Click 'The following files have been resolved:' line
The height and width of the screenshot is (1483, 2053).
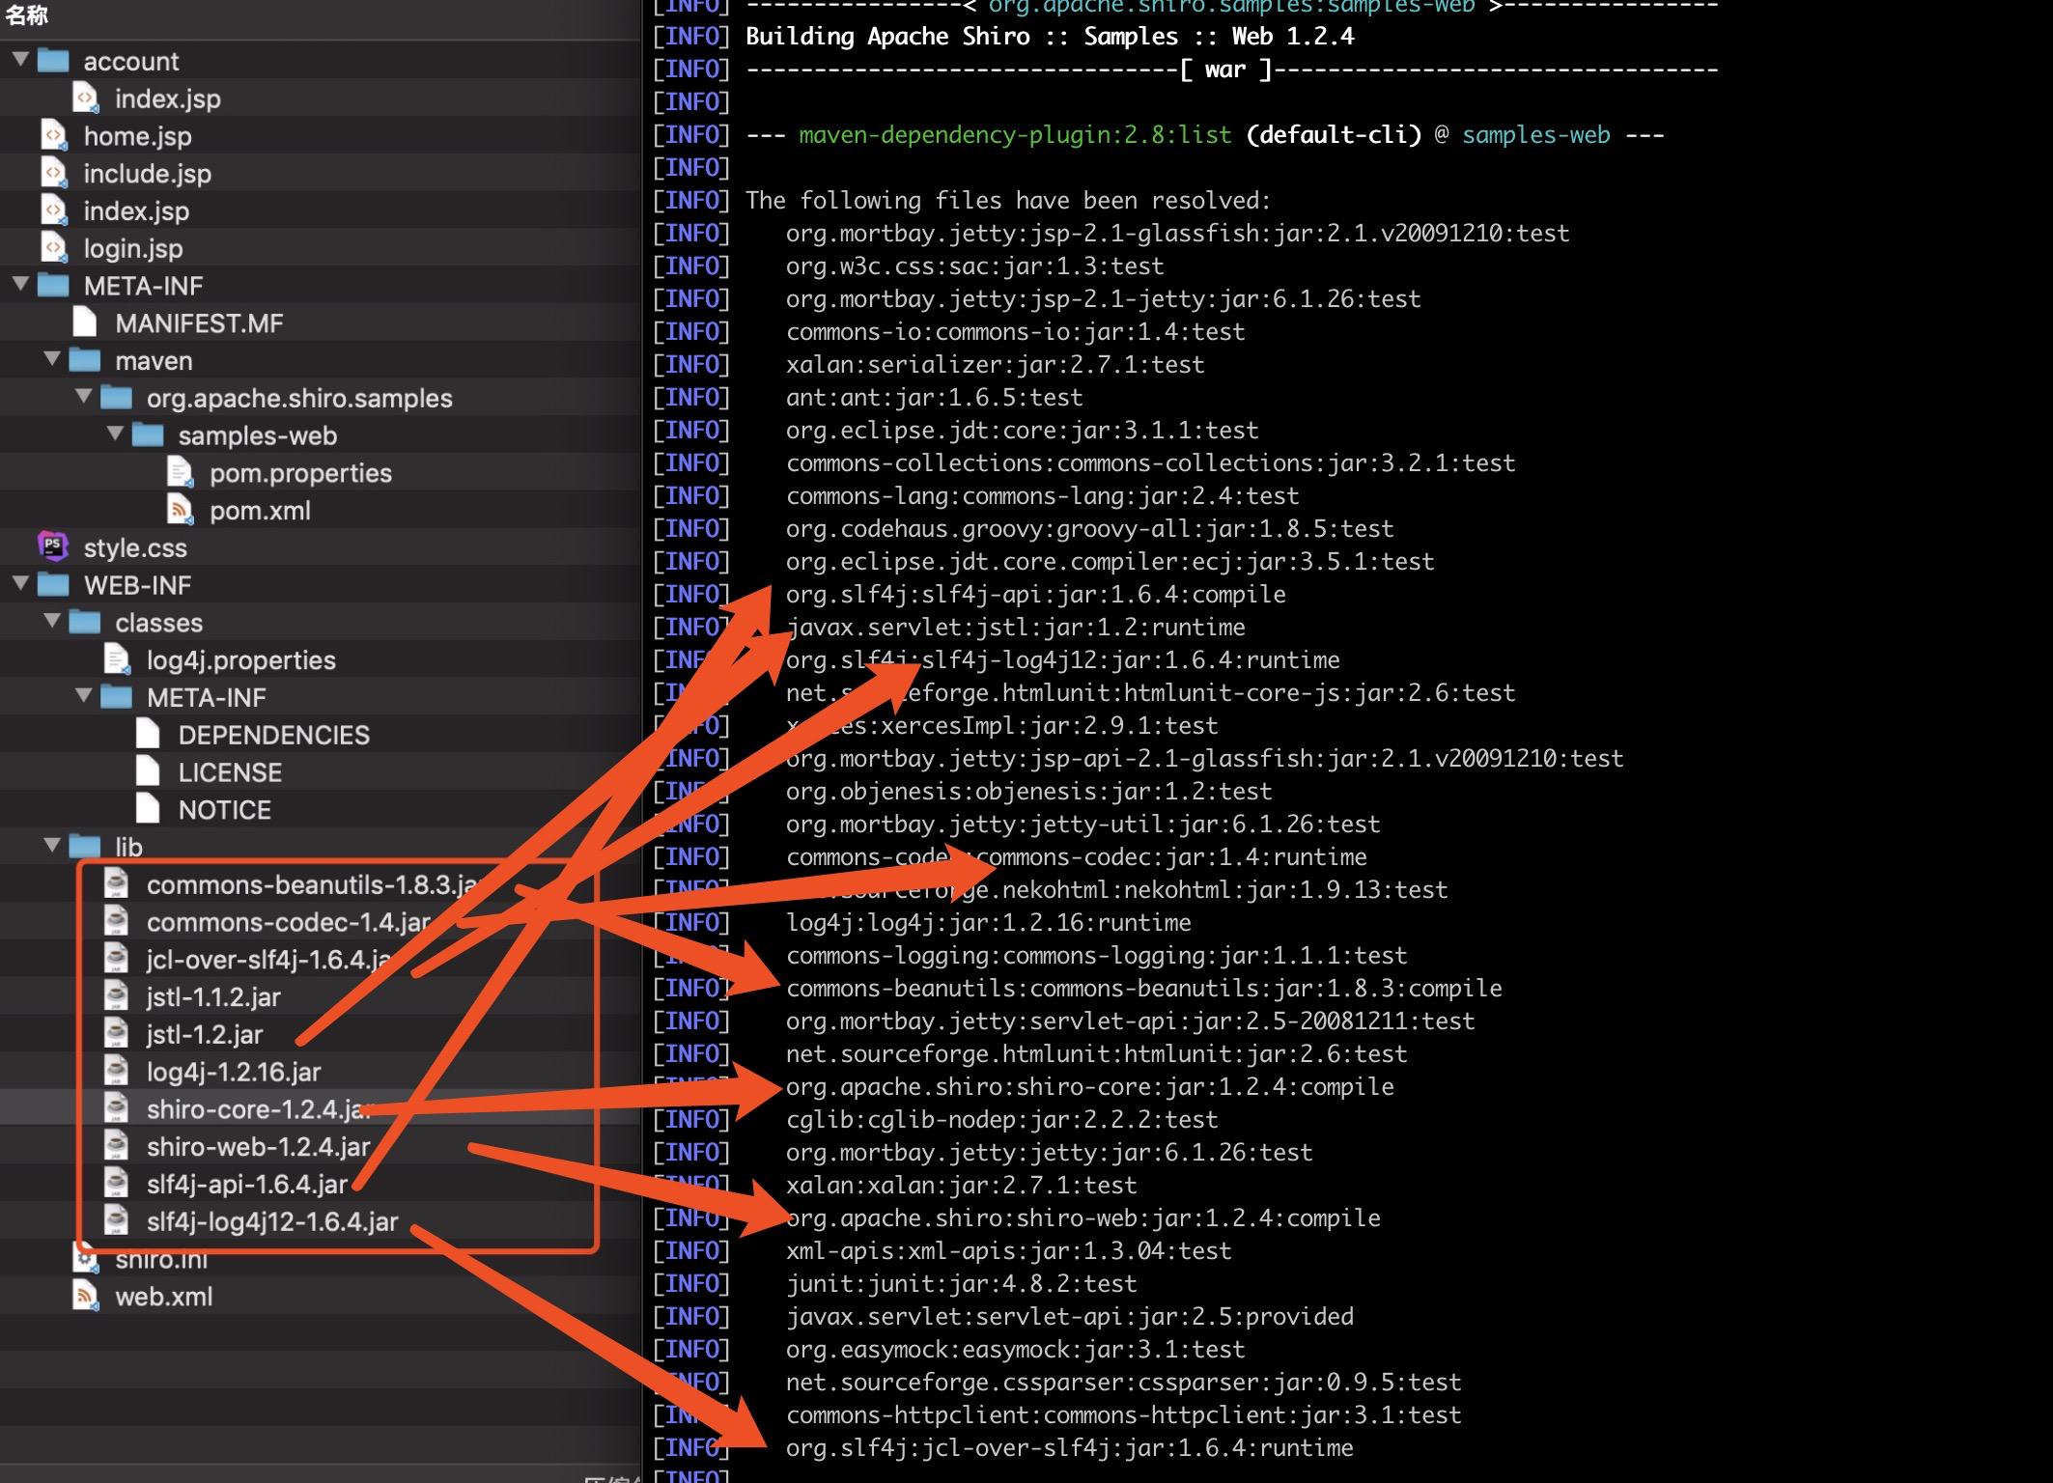(1008, 201)
